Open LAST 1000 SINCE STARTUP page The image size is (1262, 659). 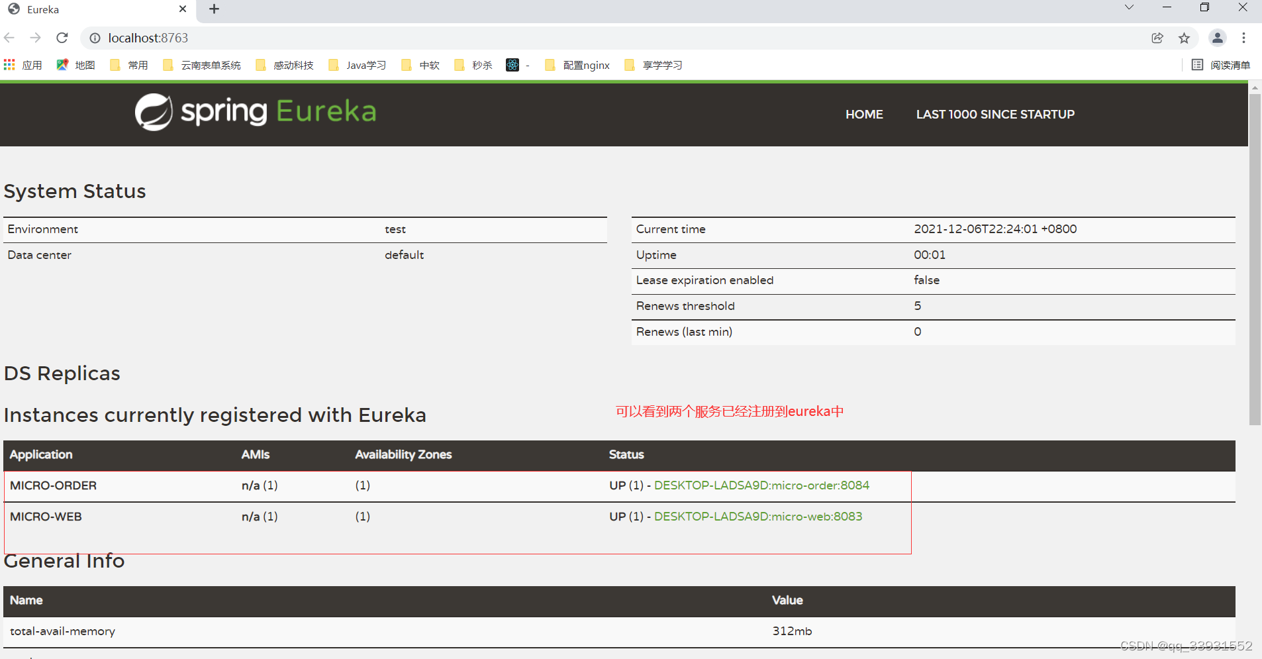pyautogui.click(x=995, y=114)
